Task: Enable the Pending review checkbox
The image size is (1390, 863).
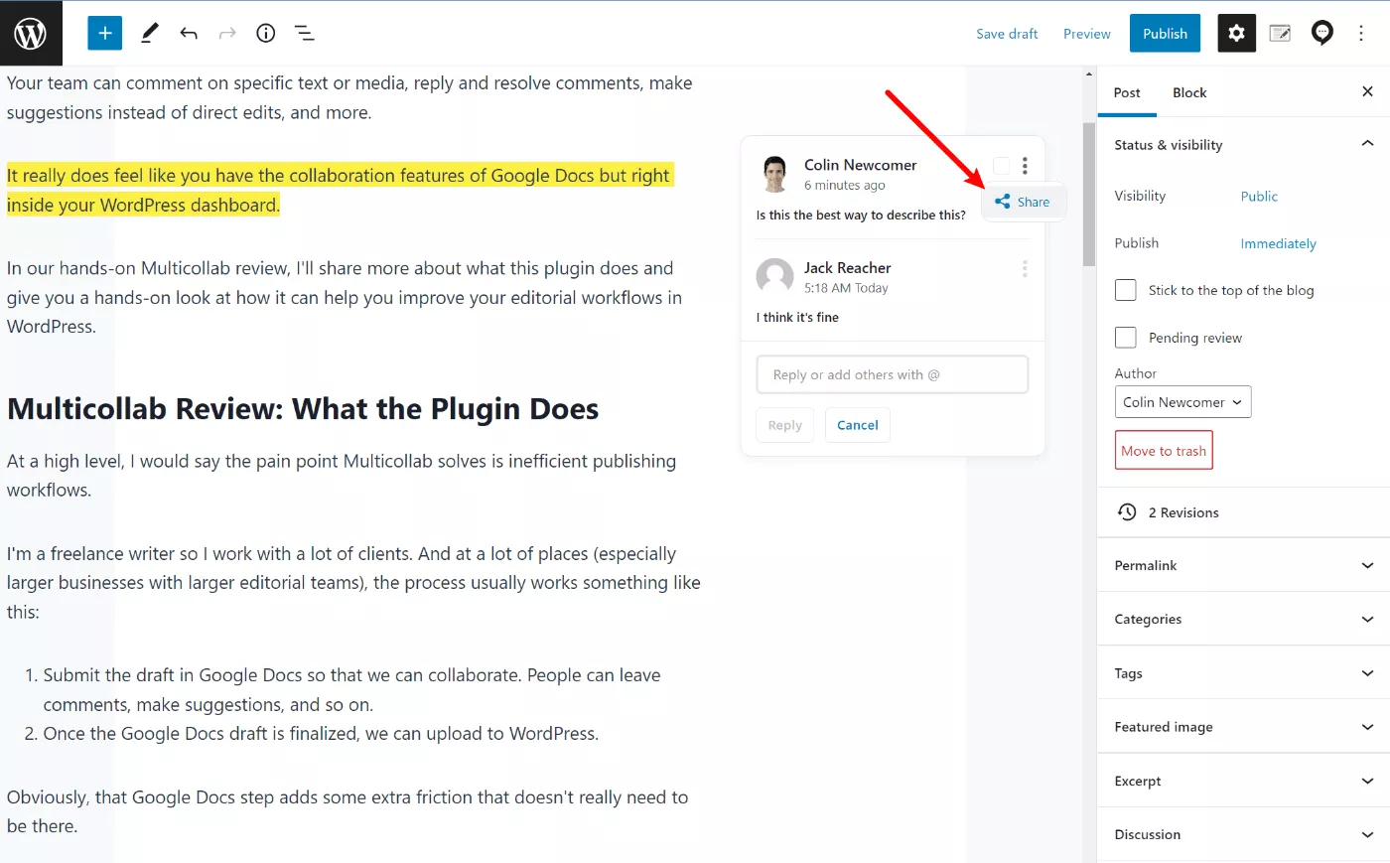Action: [x=1126, y=338]
